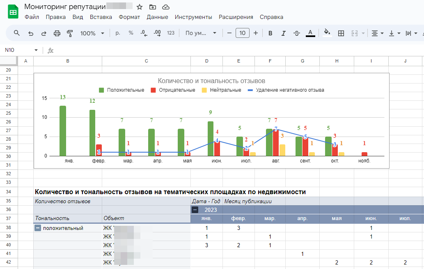Click the format as percent button
Image resolution: width=424 pixels, height=269 pixels.
(x=131, y=33)
